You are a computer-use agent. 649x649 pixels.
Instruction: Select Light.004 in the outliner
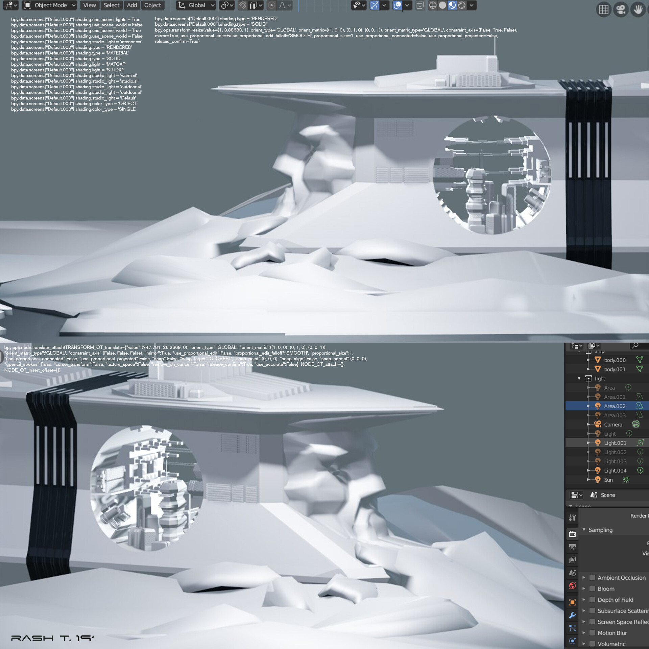coord(615,471)
